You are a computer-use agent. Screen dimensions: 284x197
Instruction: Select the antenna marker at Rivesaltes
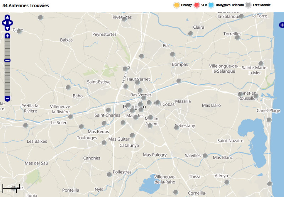(x=124, y=19)
